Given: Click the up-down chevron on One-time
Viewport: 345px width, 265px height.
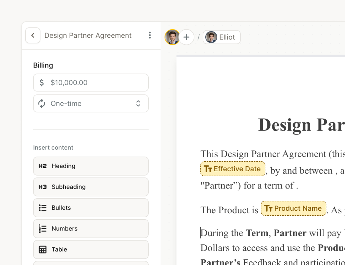Looking at the screenshot, I should [138, 103].
